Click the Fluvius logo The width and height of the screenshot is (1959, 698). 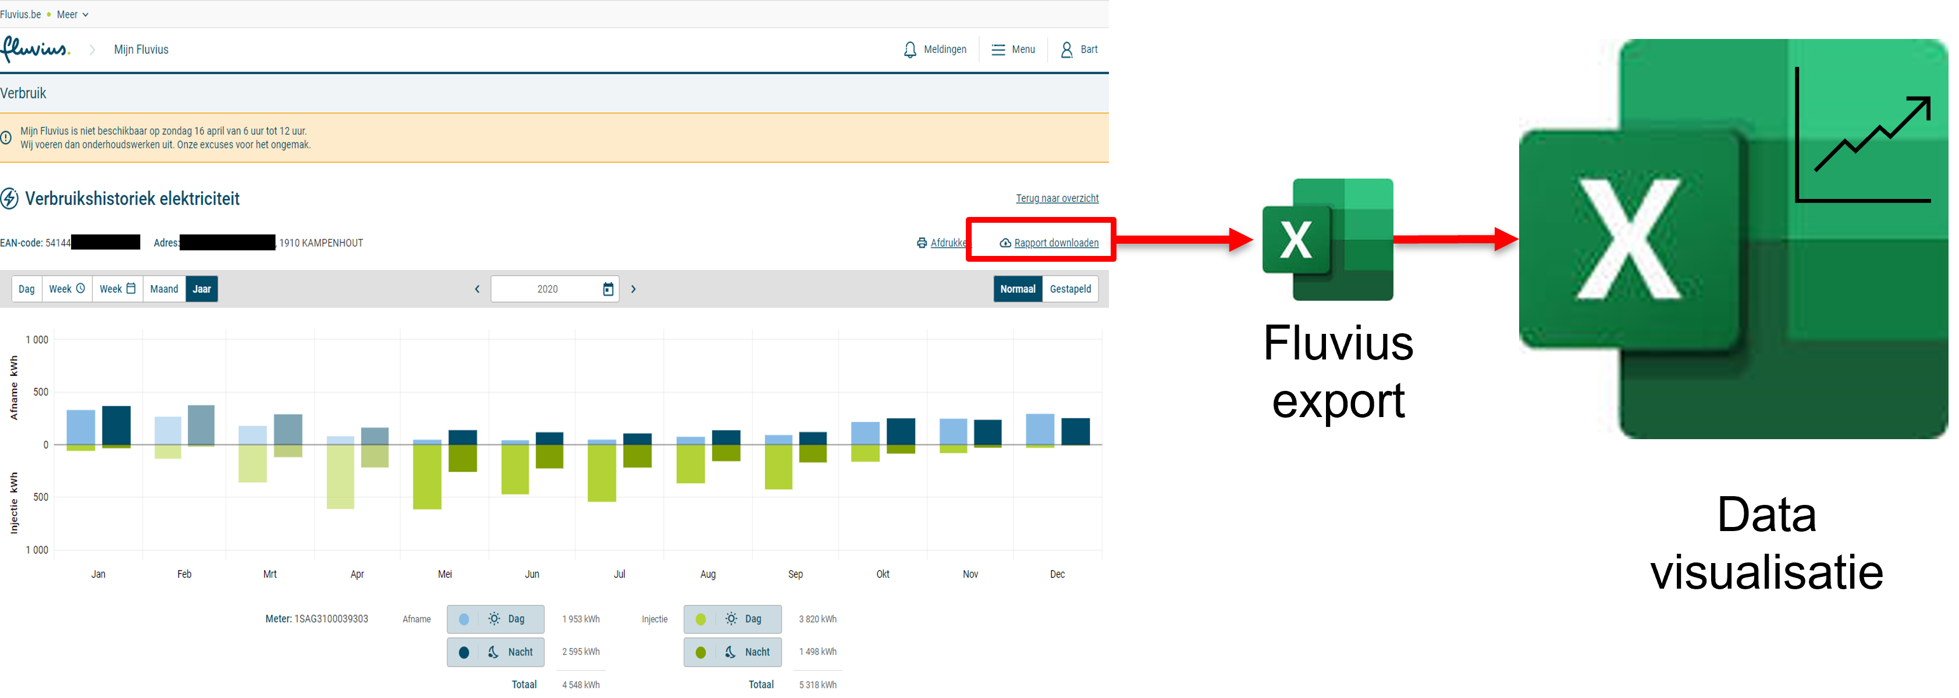(35, 49)
